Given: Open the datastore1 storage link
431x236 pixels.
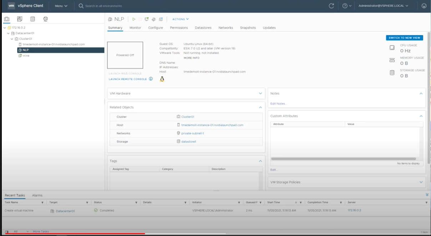Looking at the screenshot, I should [x=189, y=142].
